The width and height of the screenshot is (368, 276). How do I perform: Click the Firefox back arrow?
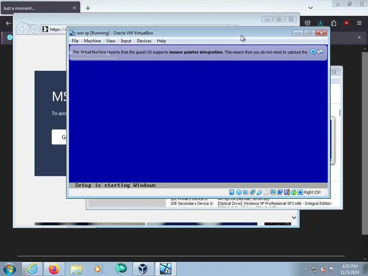(9, 23)
